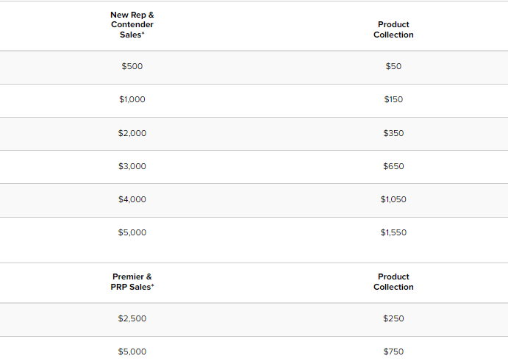The height and width of the screenshot is (364, 508).
Task: Select the $350 collection cell
Action: tap(393, 133)
